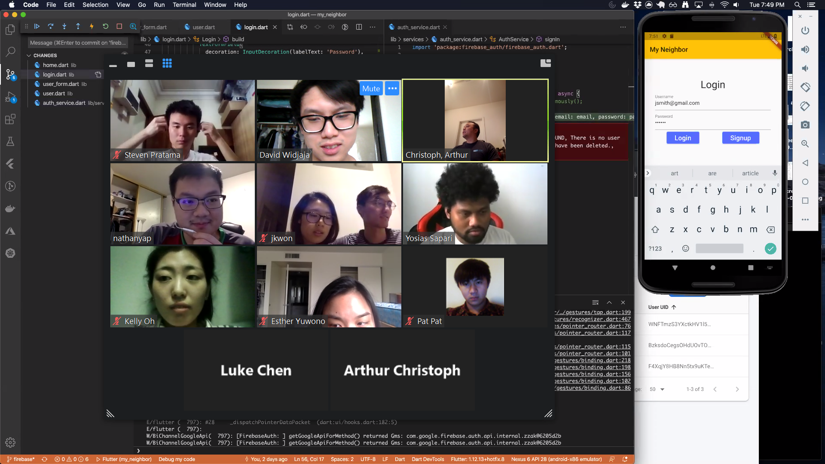This screenshot has height=464, width=825.
Task: Open macOS Spotlight search icon
Action: coord(797,5)
